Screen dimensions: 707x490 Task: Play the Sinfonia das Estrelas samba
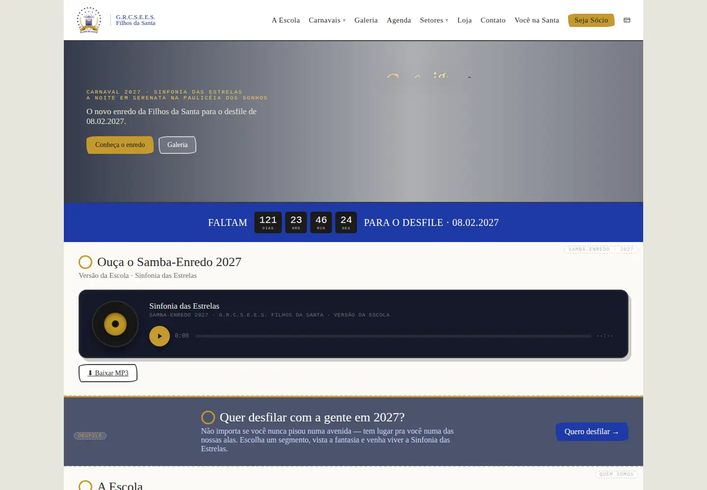[x=160, y=336]
